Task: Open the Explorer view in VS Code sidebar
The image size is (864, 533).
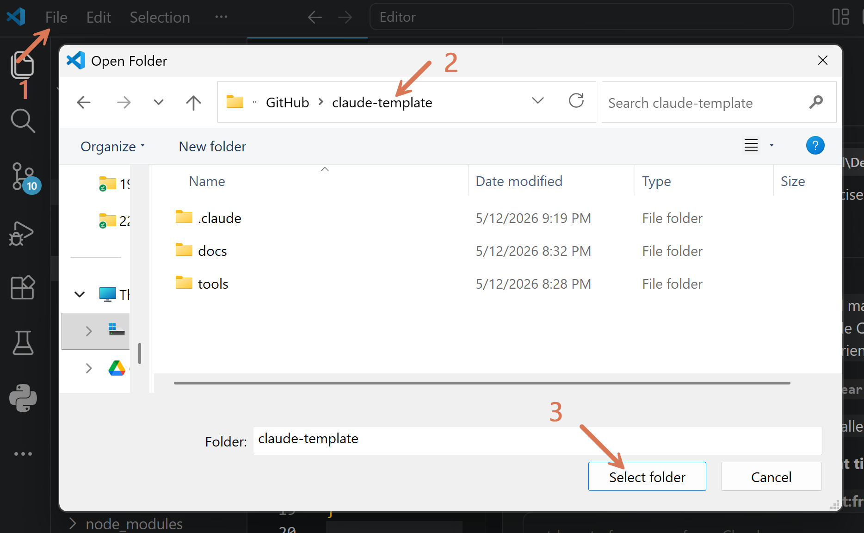Action: click(x=22, y=65)
